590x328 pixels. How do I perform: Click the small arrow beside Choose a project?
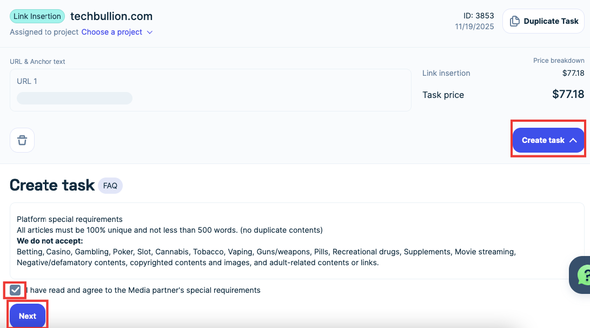(x=150, y=32)
